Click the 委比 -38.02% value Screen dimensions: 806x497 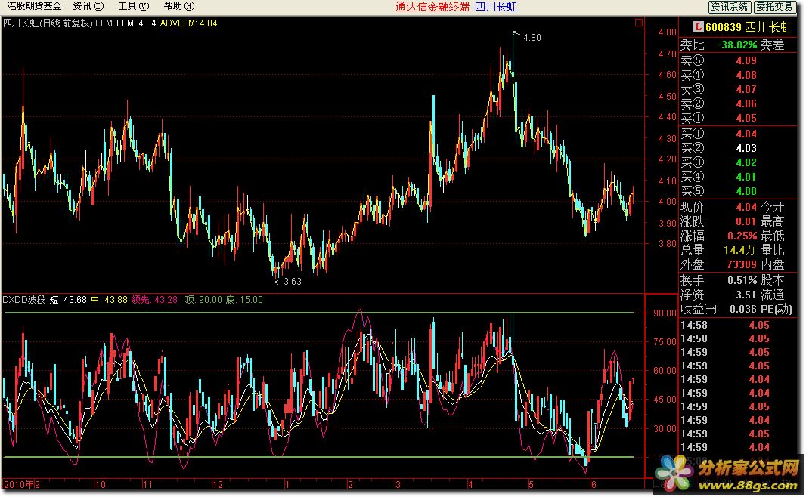[x=737, y=45]
